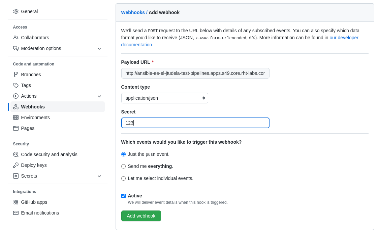Open the Branches settings icon

(16, 75)
